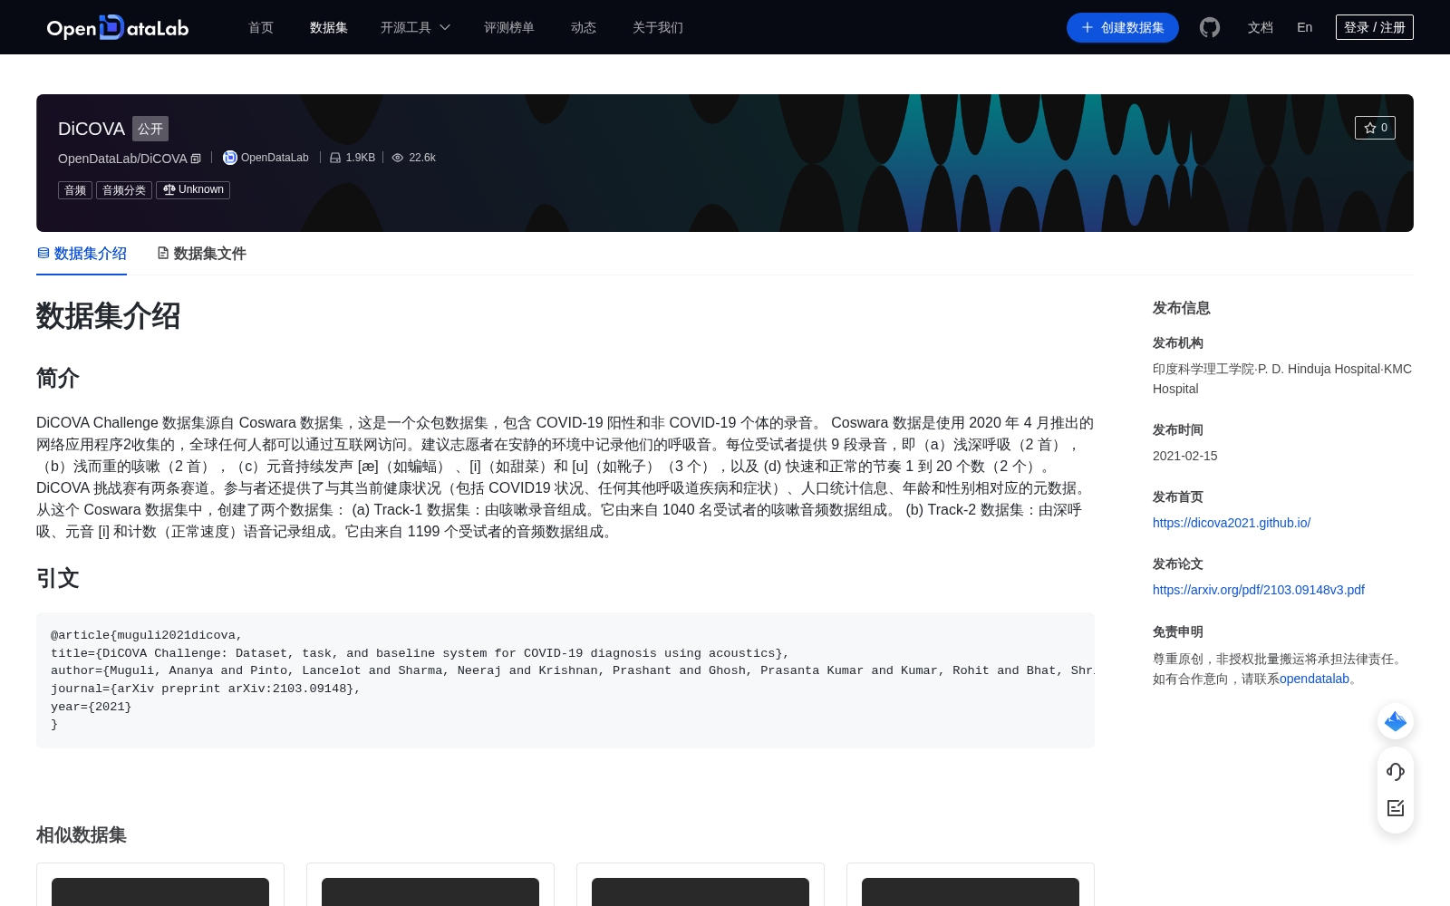Viewport: 1450px width, 906px height.
Task: Open the 文档 link
Action: click(x=1261, y=27)
